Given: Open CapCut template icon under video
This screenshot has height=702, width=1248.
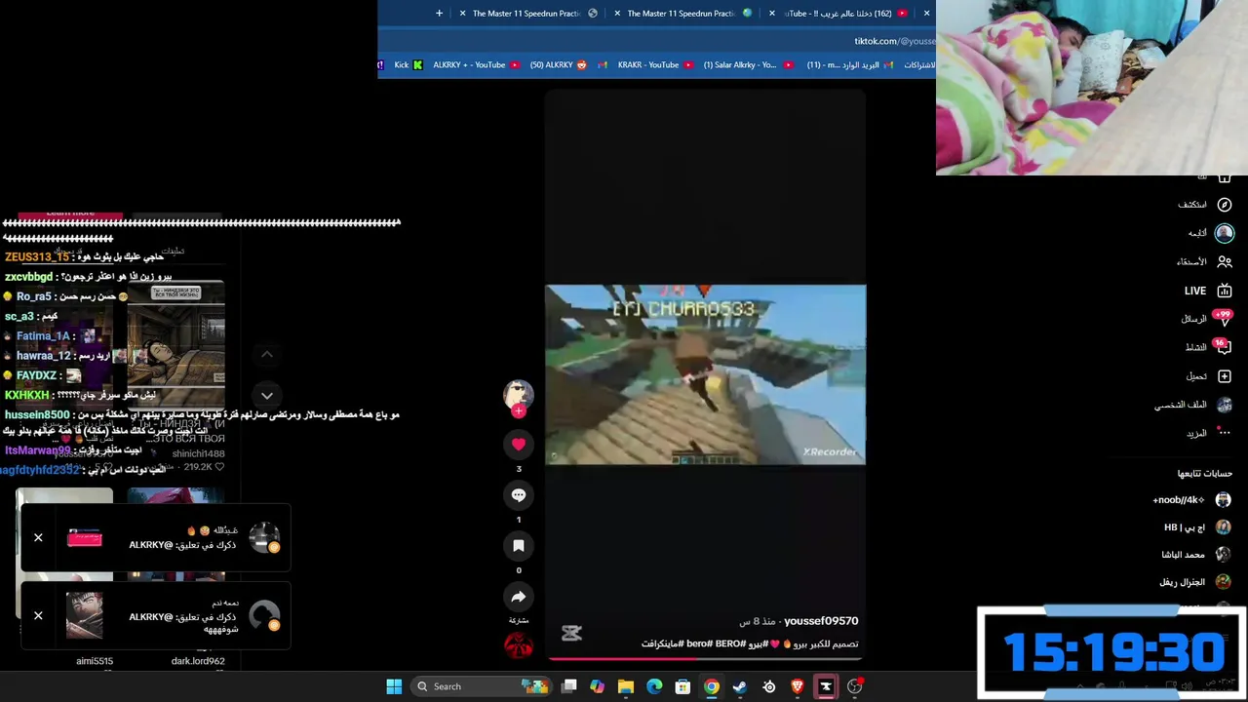Looking at the screenshot, I should point(571,634).
